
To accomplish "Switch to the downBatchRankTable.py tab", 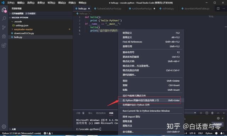I will (x=195, y=8).
